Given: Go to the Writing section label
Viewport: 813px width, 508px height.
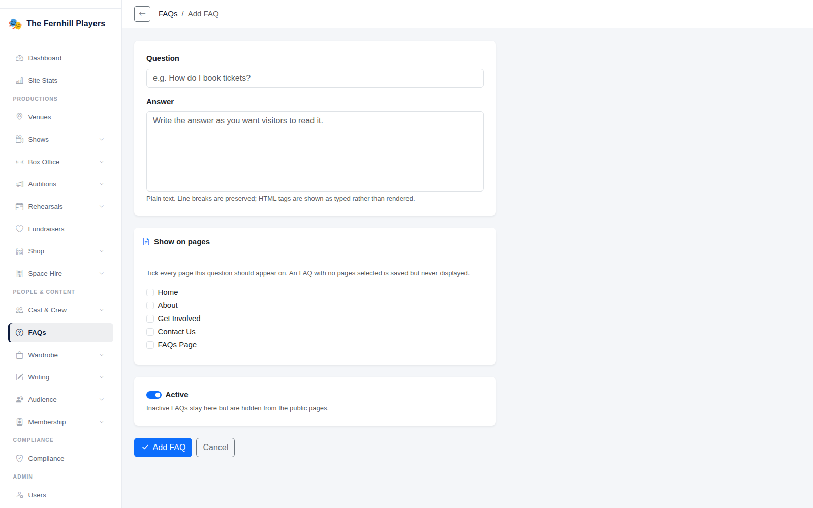Looking at the screenshot, I should (x=39, y=377).
